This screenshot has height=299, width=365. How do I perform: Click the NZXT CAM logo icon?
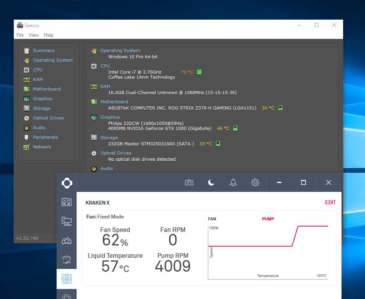tap(67, 183)
